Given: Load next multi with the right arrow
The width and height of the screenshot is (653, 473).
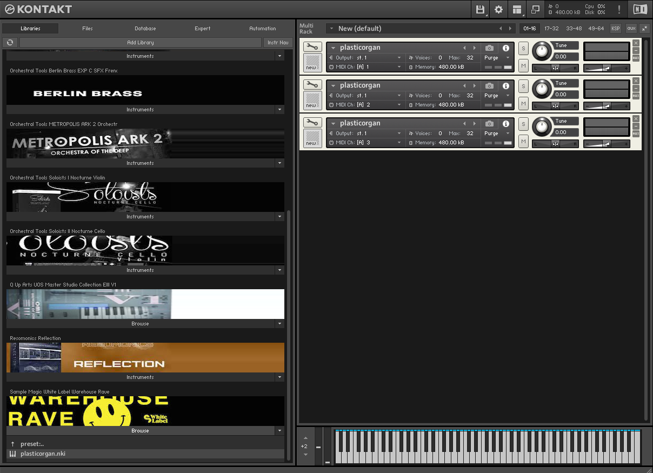Looking at the screenshot, I should click(510, 29).
